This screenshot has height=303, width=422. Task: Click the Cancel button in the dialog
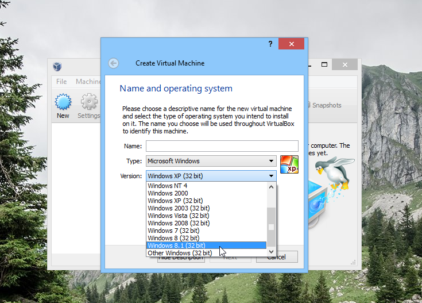click(x=277, y=257)
